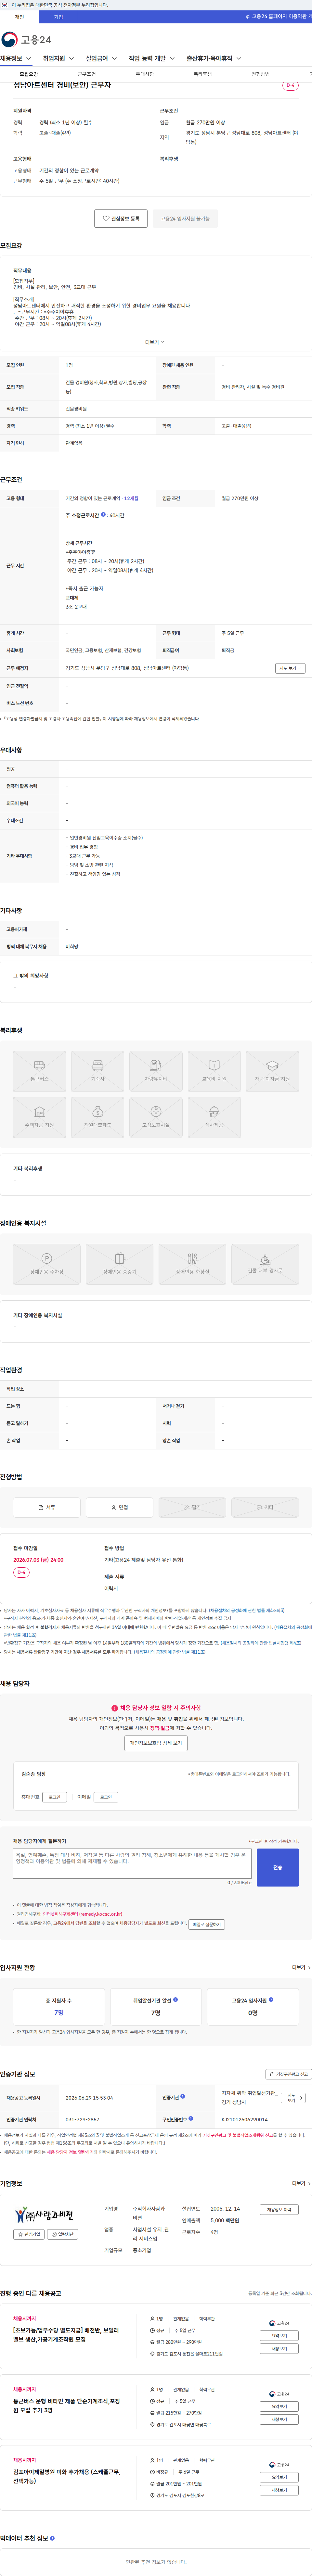Click the 시험 screening step
The height and width of the screenshot is (2576, 312).
coord(265,1507)
